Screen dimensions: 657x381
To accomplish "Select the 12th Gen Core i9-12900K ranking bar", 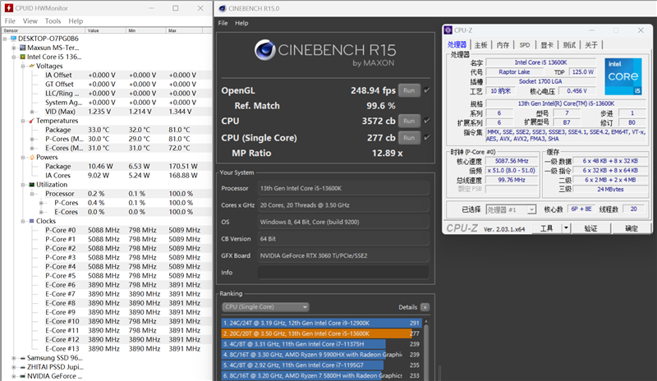I will [320, 324].
